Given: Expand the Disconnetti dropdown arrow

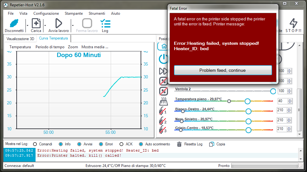Looking at the screenshot, I should tap(27, 25).
